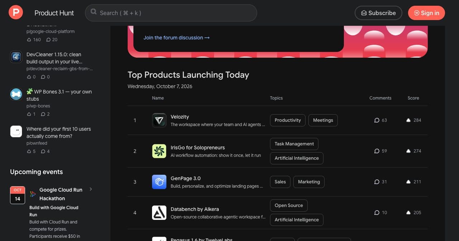Select the Sales topic tag
The height and width of the screenshot is (241, 459).
280,182
